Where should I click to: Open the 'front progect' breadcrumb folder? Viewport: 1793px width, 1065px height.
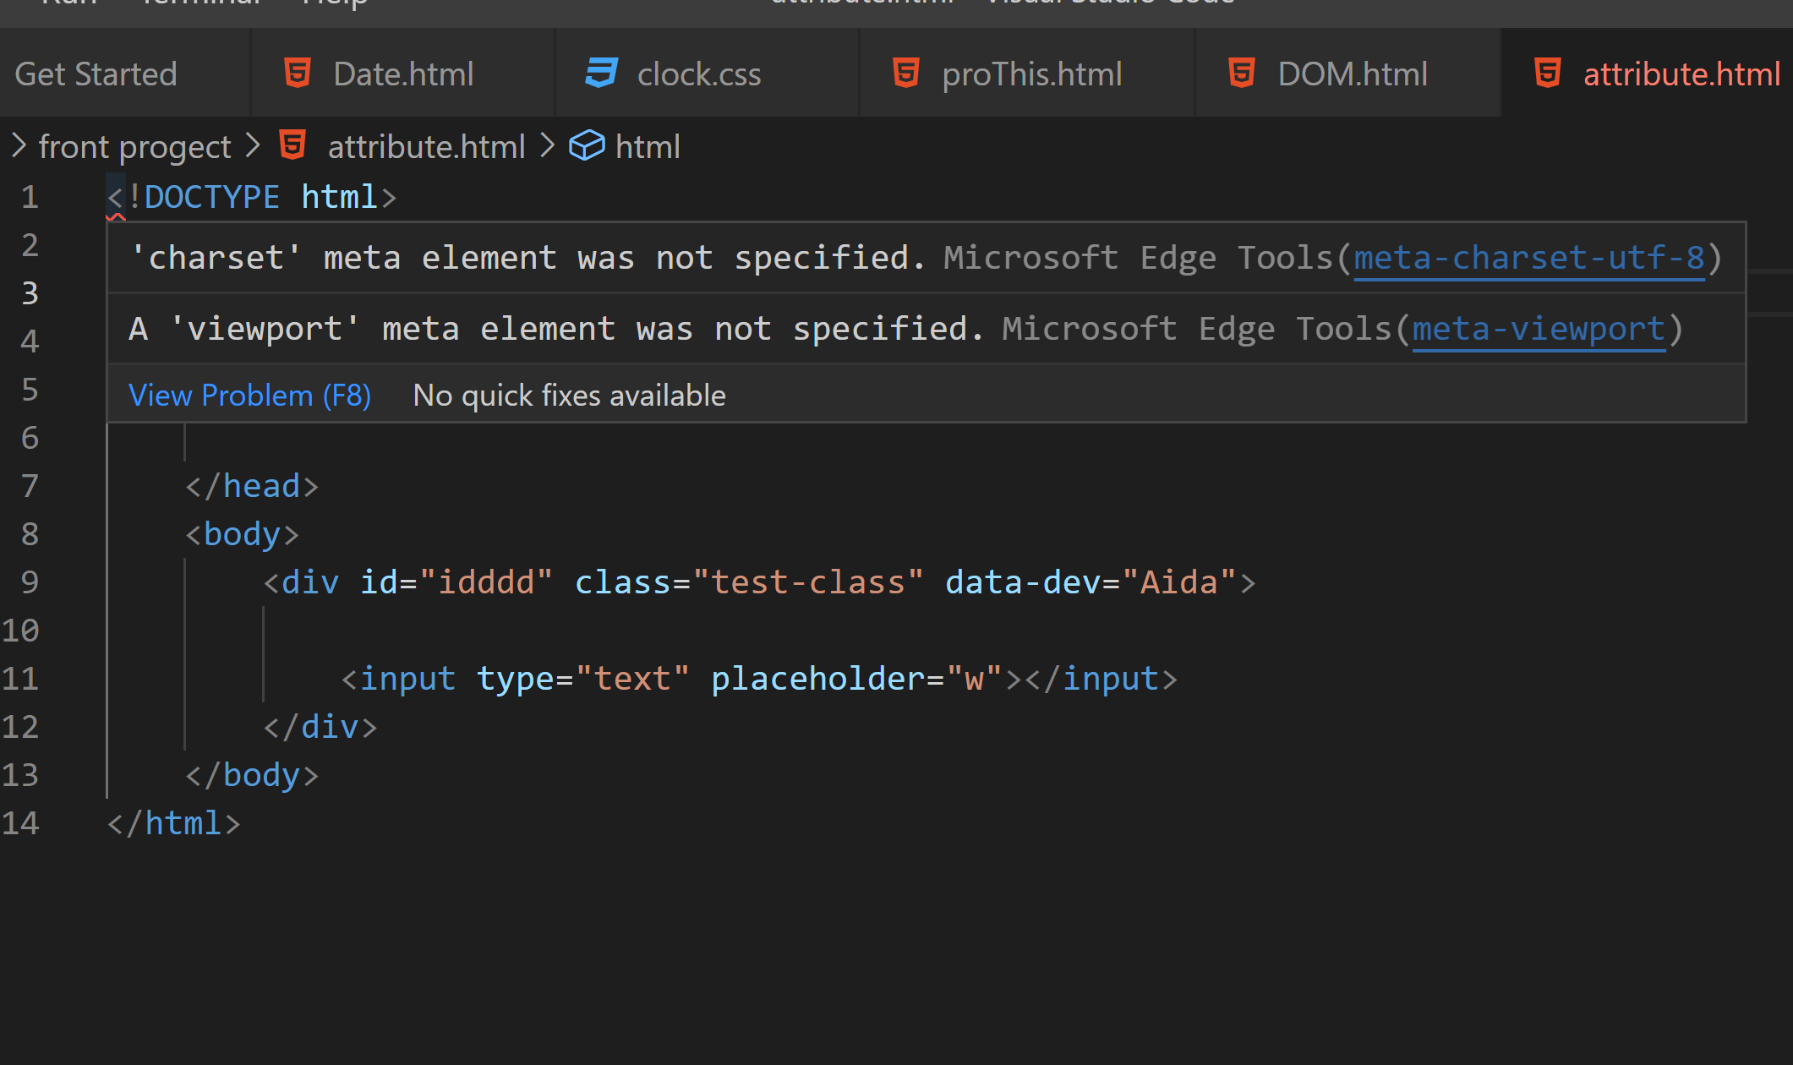click(135, 147)
